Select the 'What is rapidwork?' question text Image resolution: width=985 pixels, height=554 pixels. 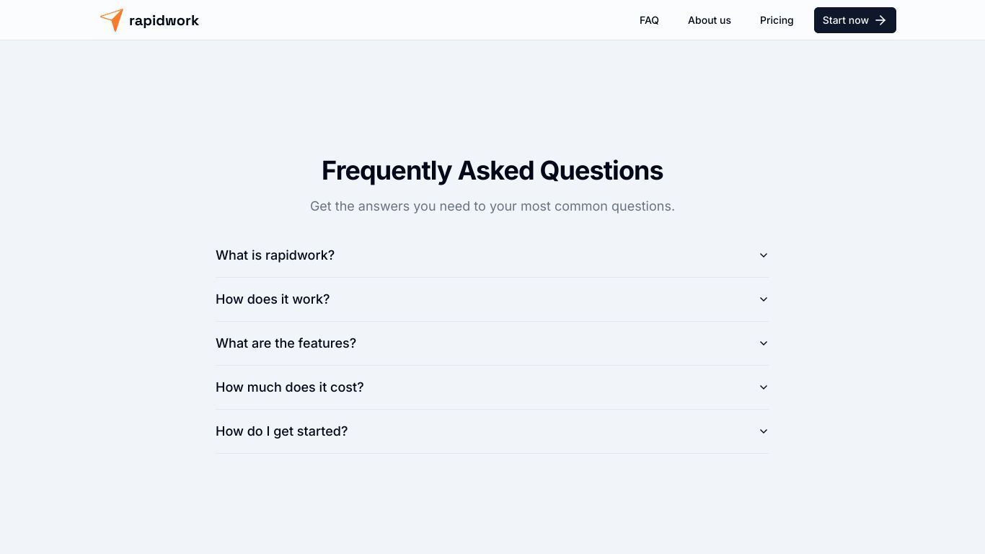275,255
